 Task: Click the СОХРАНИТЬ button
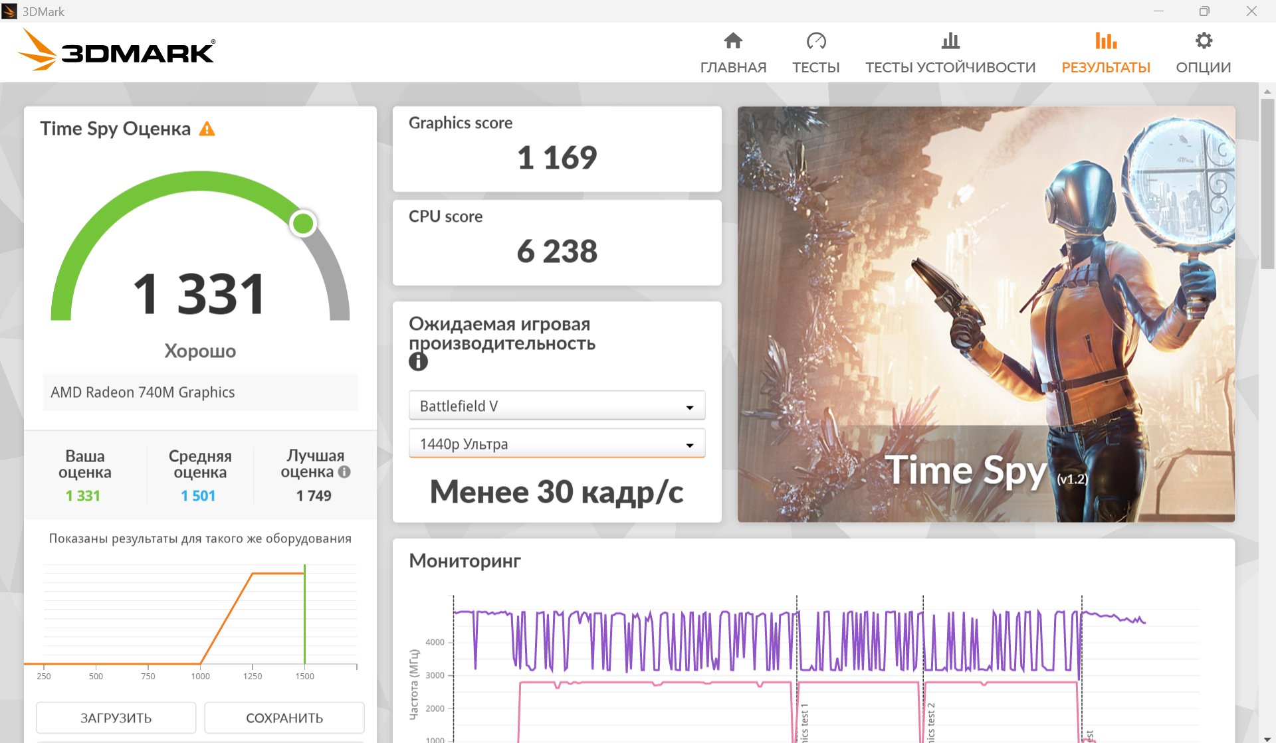click(x=284, y=718)
